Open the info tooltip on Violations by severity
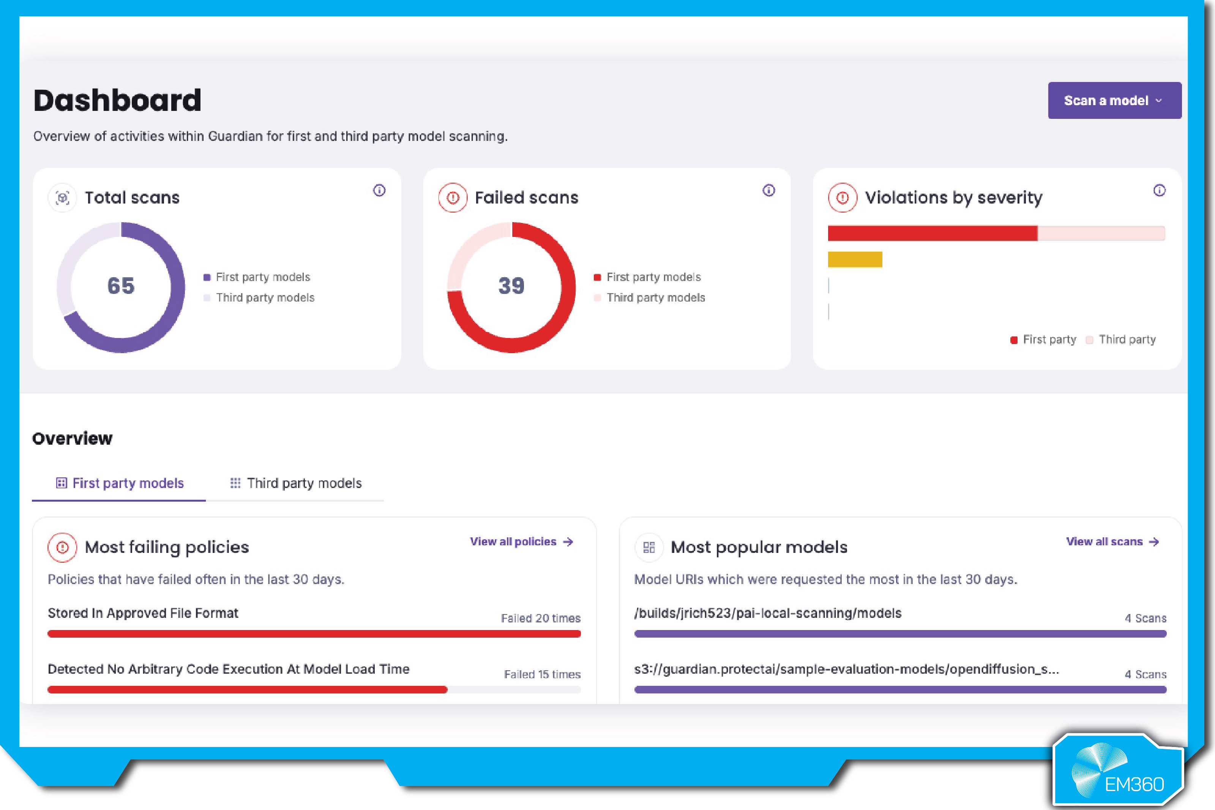Image resolution: width=1215 pixels, height=810 pixels. tap(1160, 190)
